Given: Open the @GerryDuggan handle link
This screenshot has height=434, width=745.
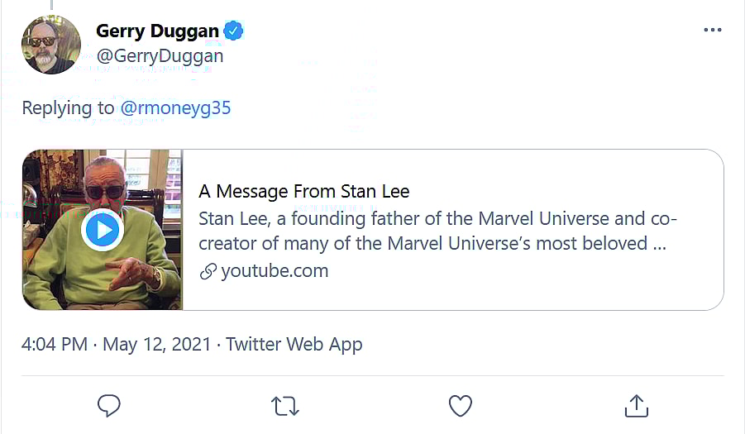Looking at the screenshot, I should click(x=160, y=56).
